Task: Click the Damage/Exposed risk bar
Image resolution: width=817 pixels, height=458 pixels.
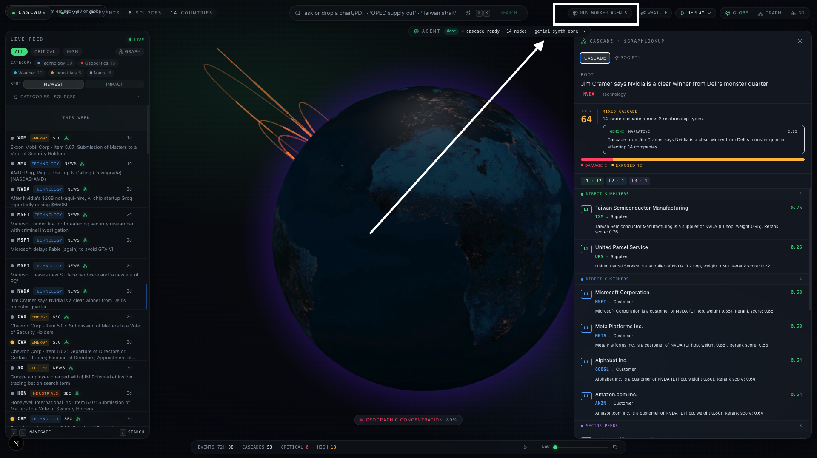Action: 692,159
